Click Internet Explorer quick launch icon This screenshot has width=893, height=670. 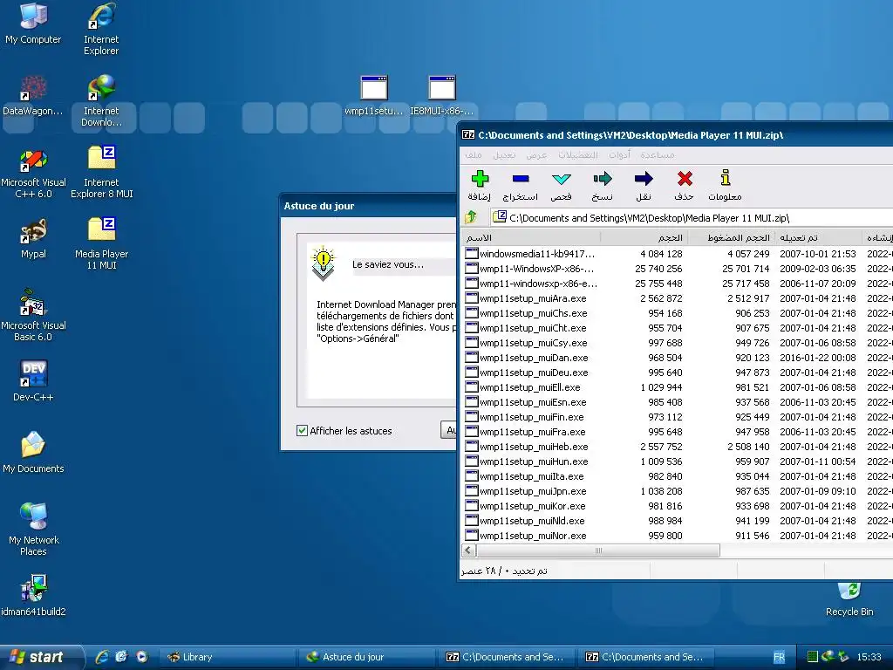(102, 657)
